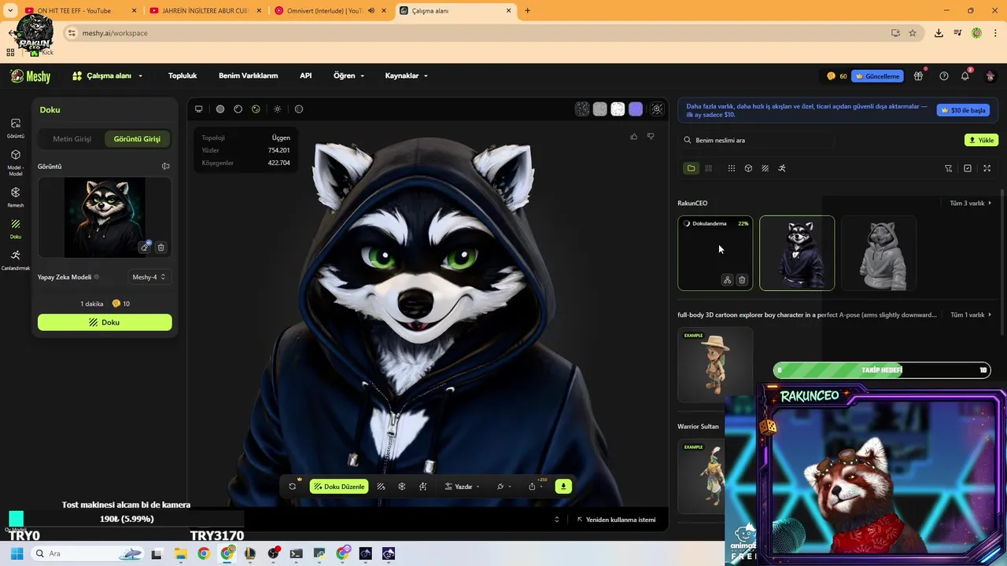Image resolution: width=1007 pixels, height=566 pixels.
Task: Filter assets by all types dots icon
Action: pyautogui.click(x=732, y=168)
